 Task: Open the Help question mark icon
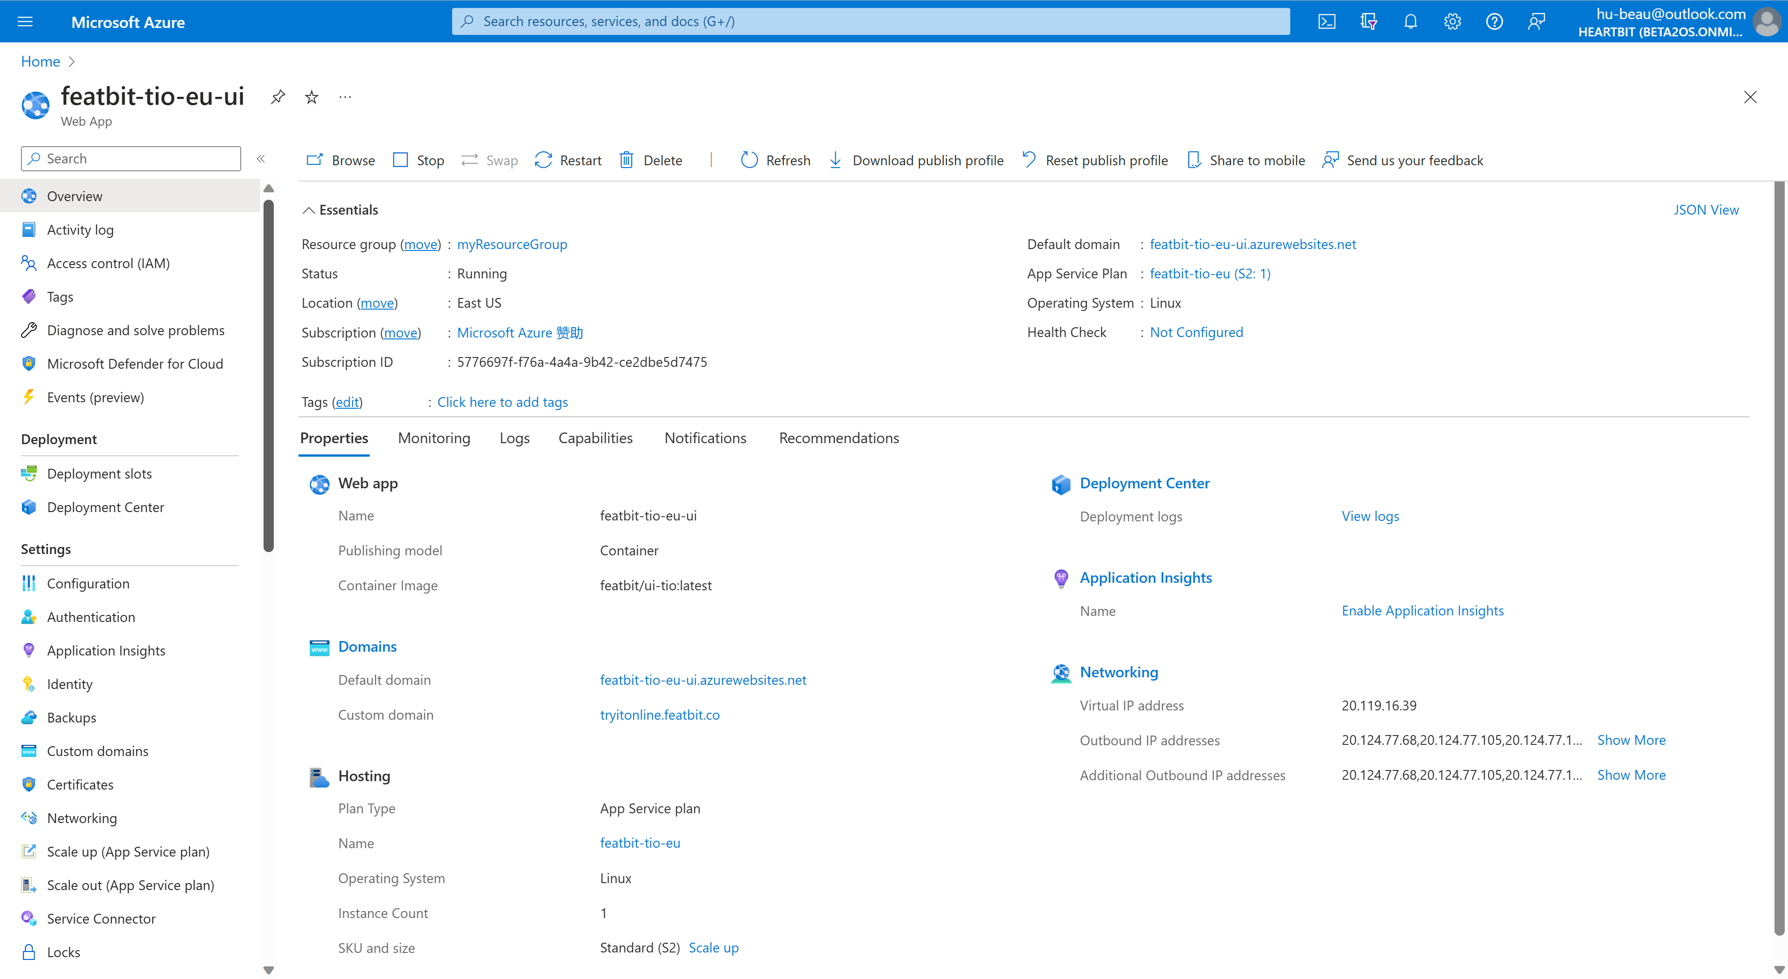[x=1494, y=21]
